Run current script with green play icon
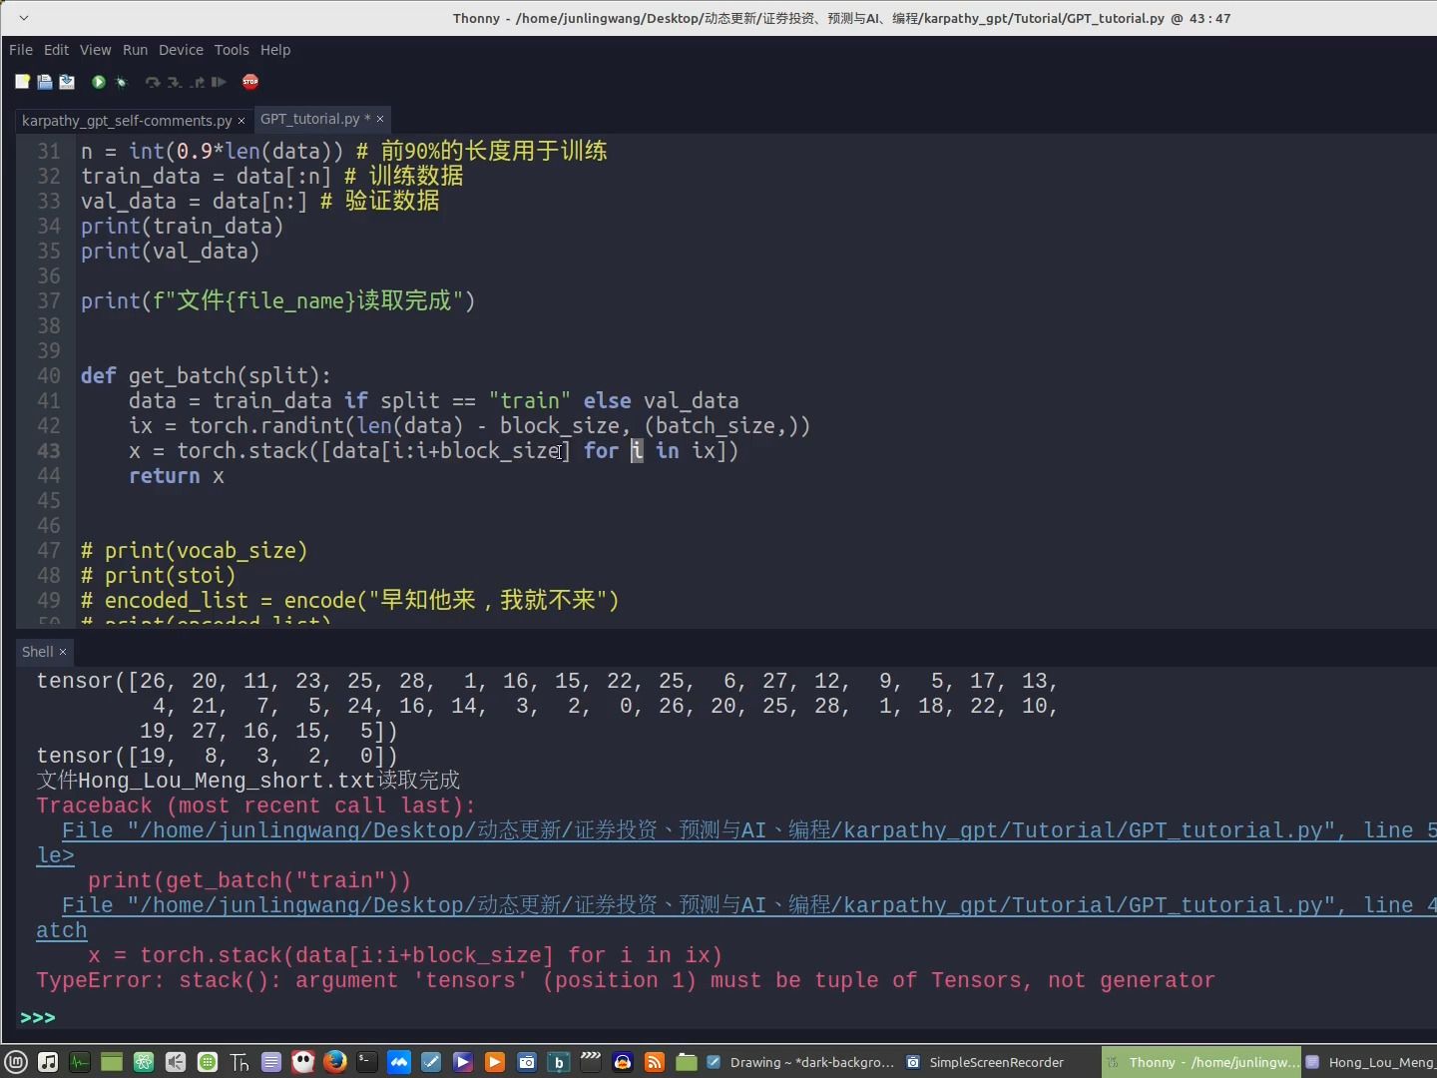 click(99, 82)
